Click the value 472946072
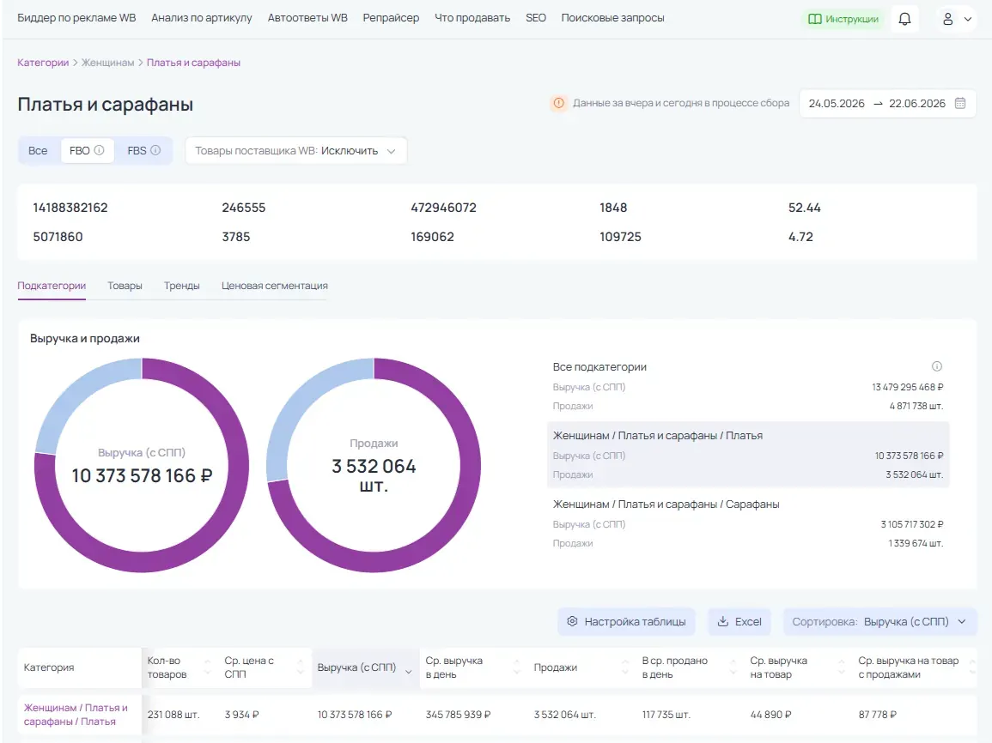992x743 pixels. (x=443, y=208)
